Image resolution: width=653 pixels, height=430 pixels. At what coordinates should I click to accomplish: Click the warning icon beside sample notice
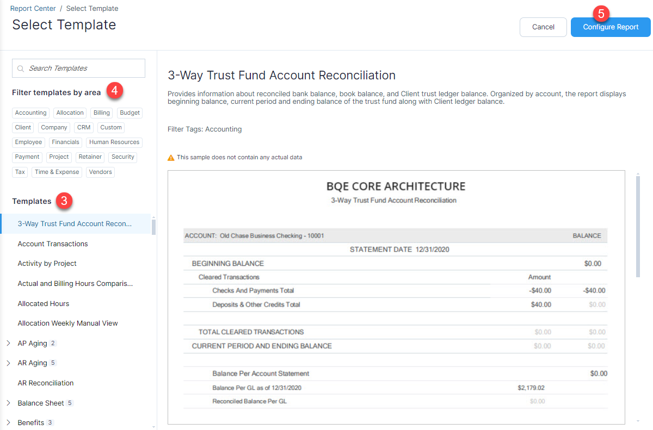171,158
